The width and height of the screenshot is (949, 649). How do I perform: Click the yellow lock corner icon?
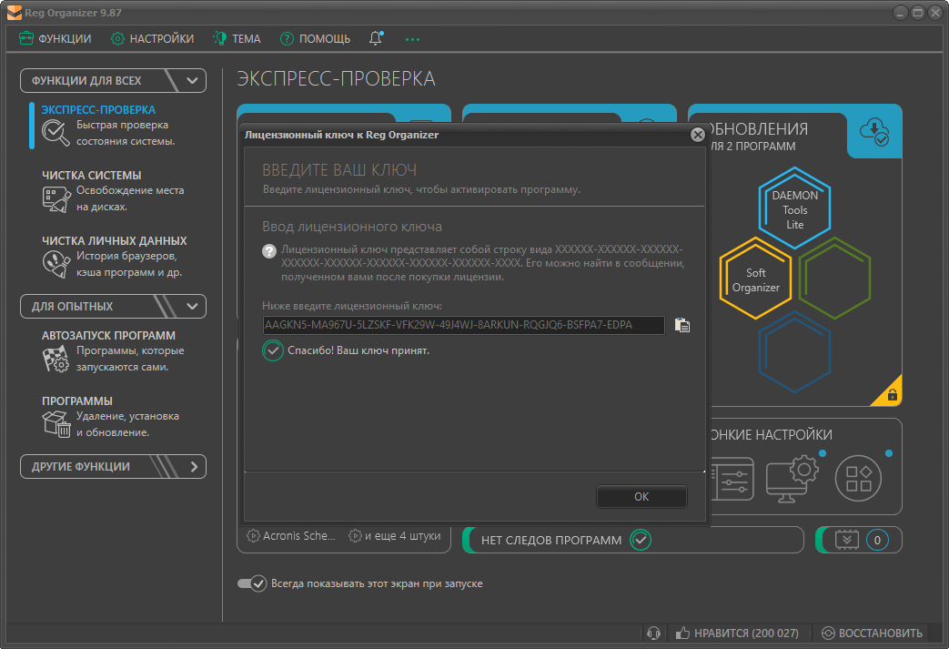click(892, 395)
